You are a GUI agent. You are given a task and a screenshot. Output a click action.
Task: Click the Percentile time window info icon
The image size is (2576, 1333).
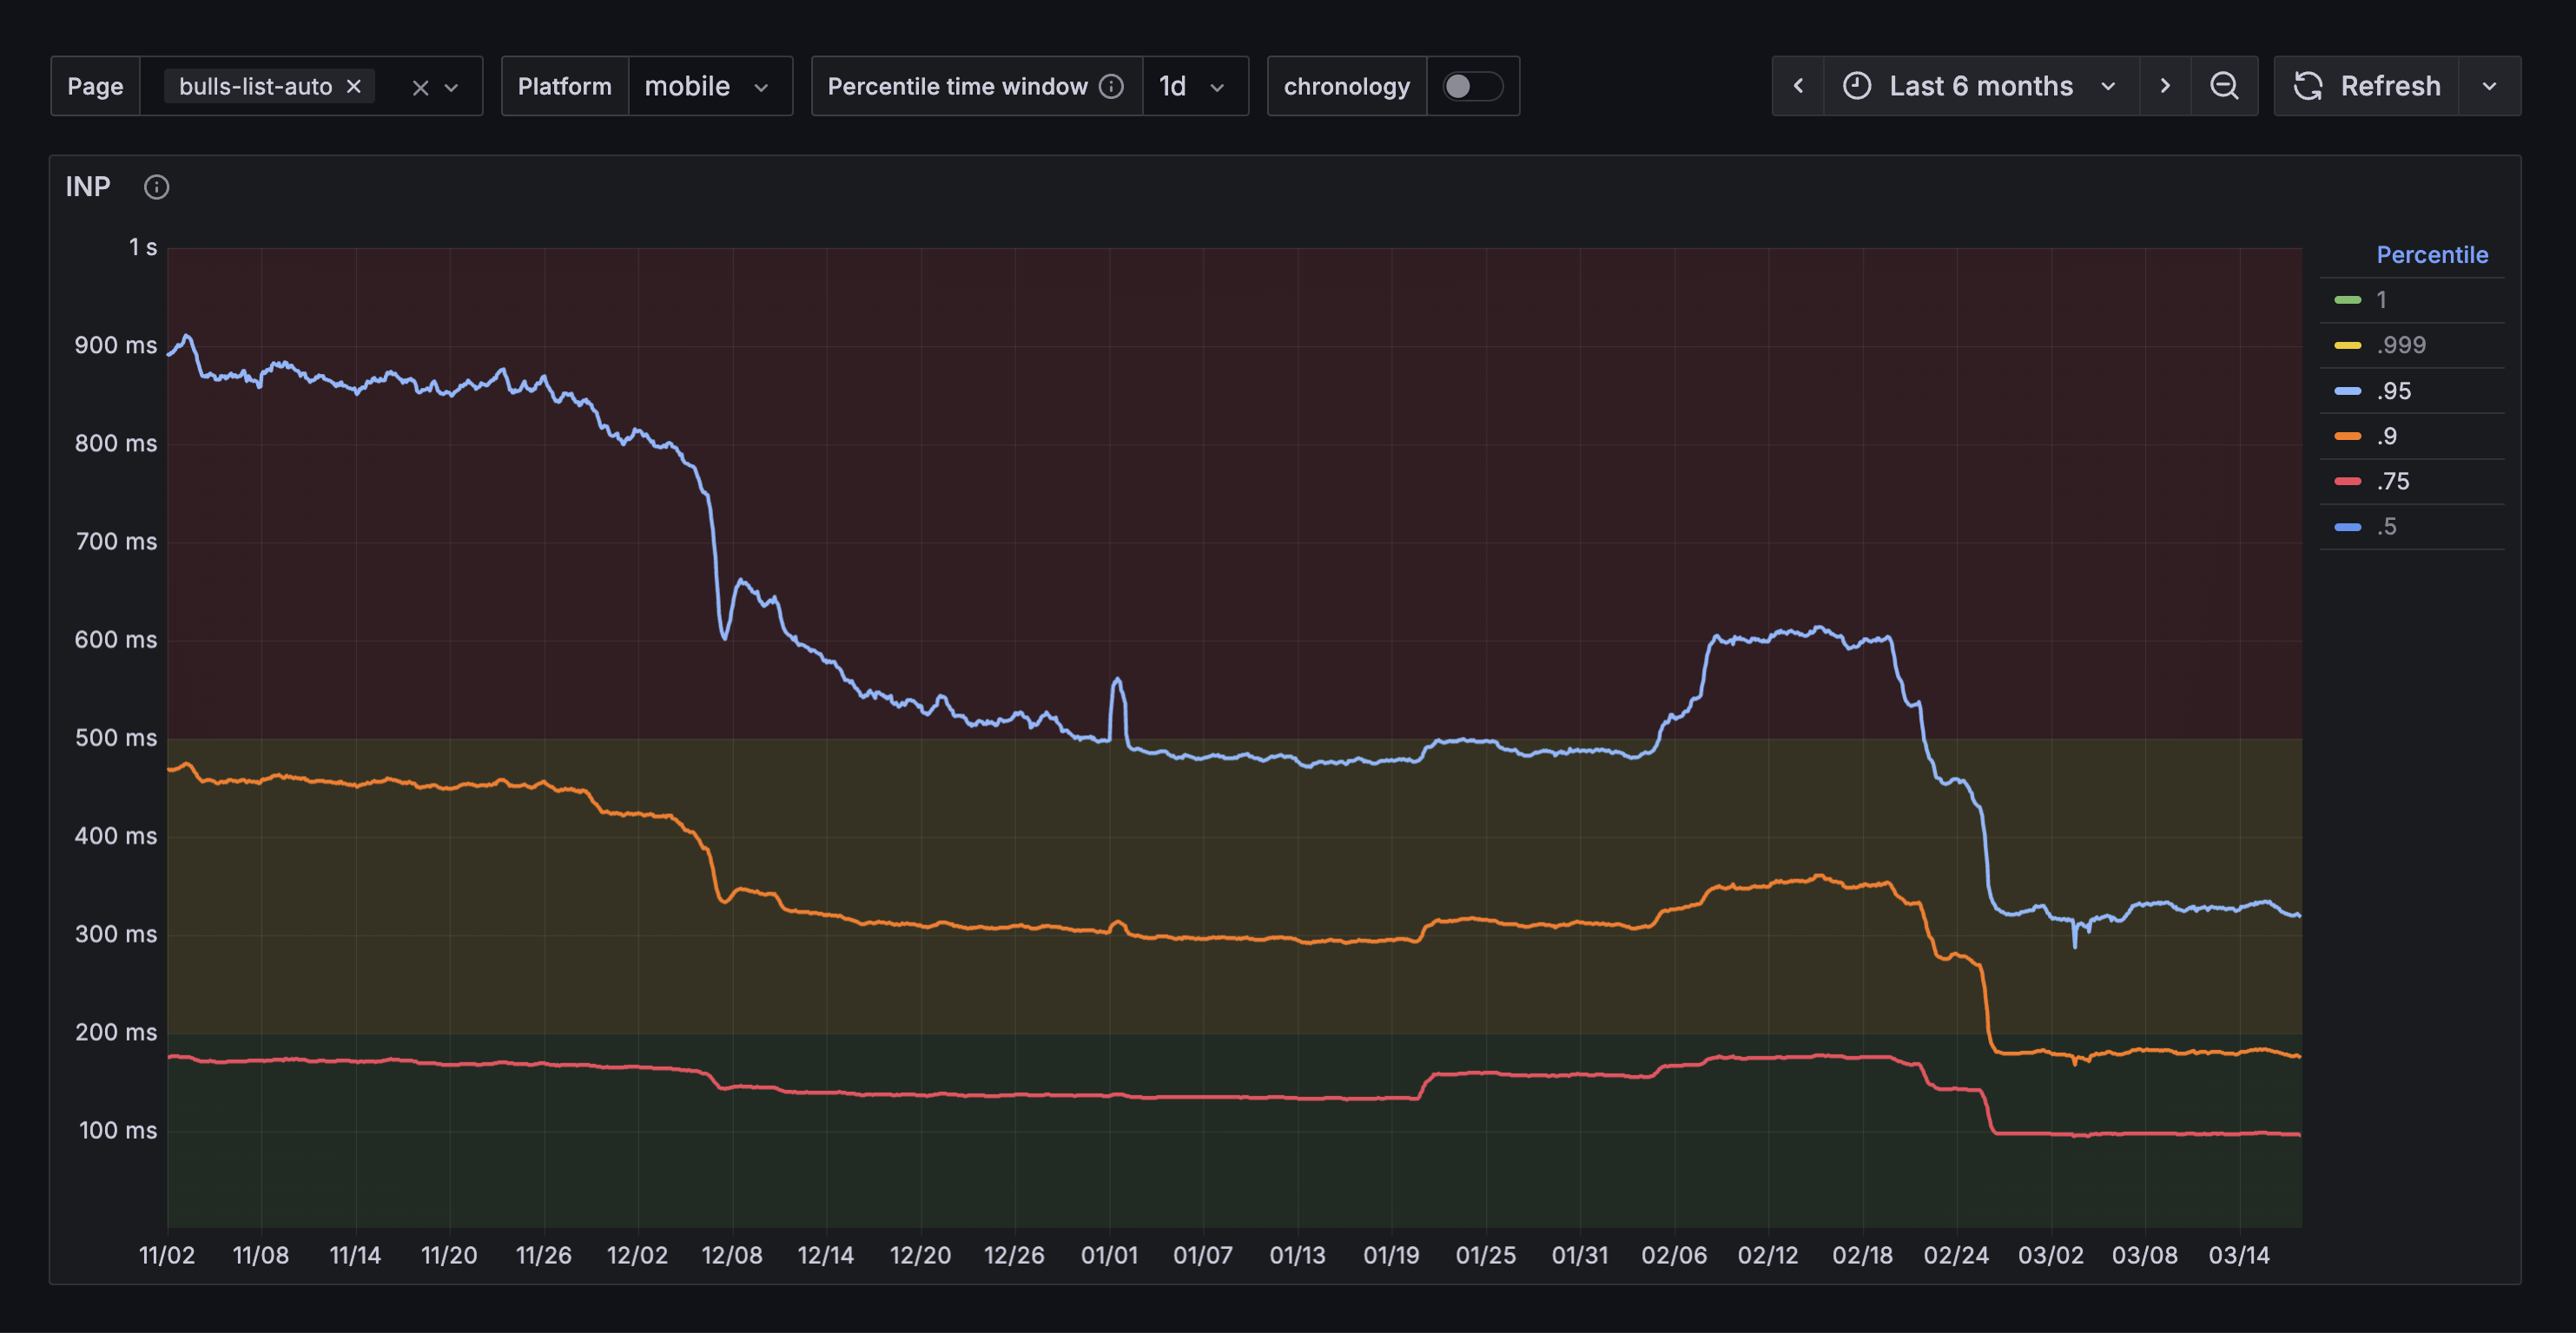(x=1111, y=86)
